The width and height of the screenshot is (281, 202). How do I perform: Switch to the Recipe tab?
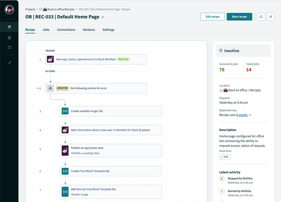[30, 30]
